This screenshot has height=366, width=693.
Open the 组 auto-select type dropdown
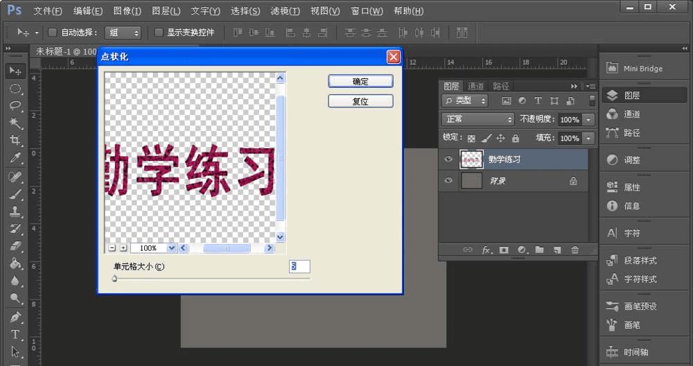[x=123, y=33]
